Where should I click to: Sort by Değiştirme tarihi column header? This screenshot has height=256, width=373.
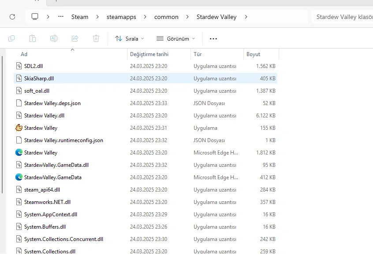click(x=149, y=54)
